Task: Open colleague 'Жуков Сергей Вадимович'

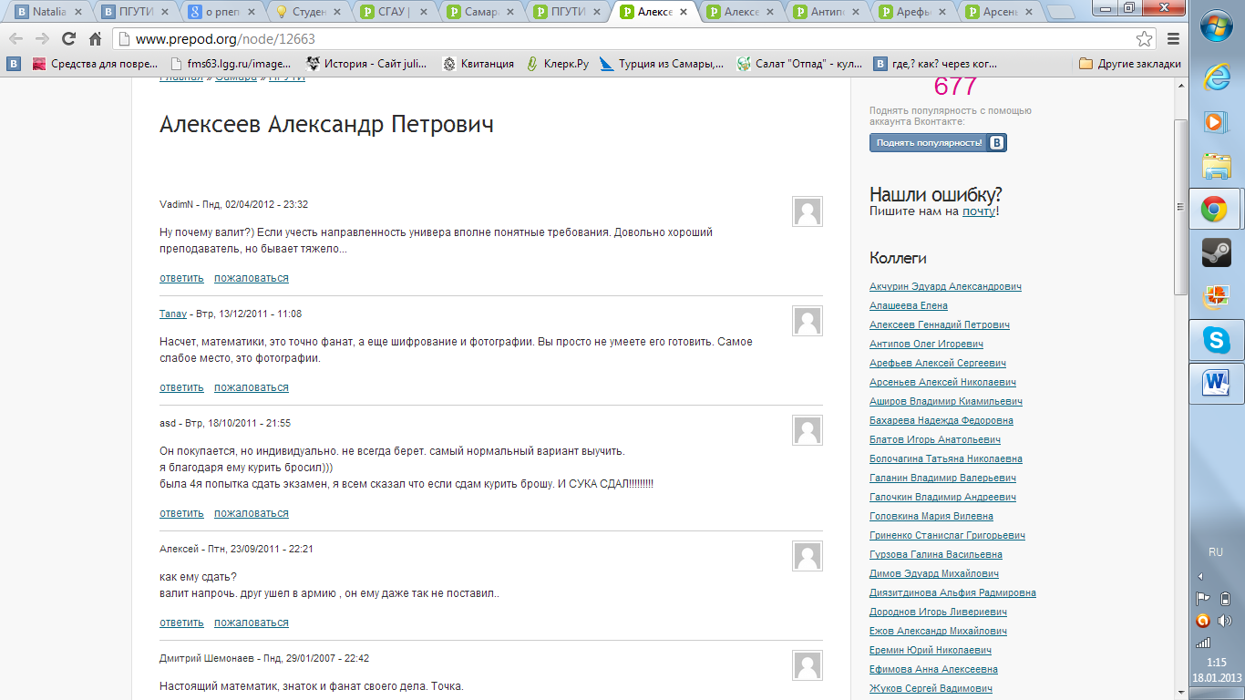Action: click(931, 688)
